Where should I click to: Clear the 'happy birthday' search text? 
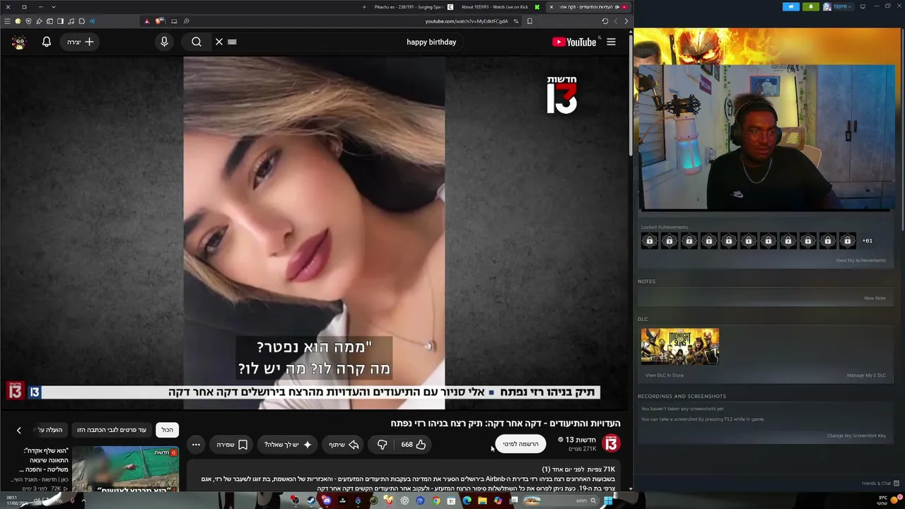pos(219,42)
